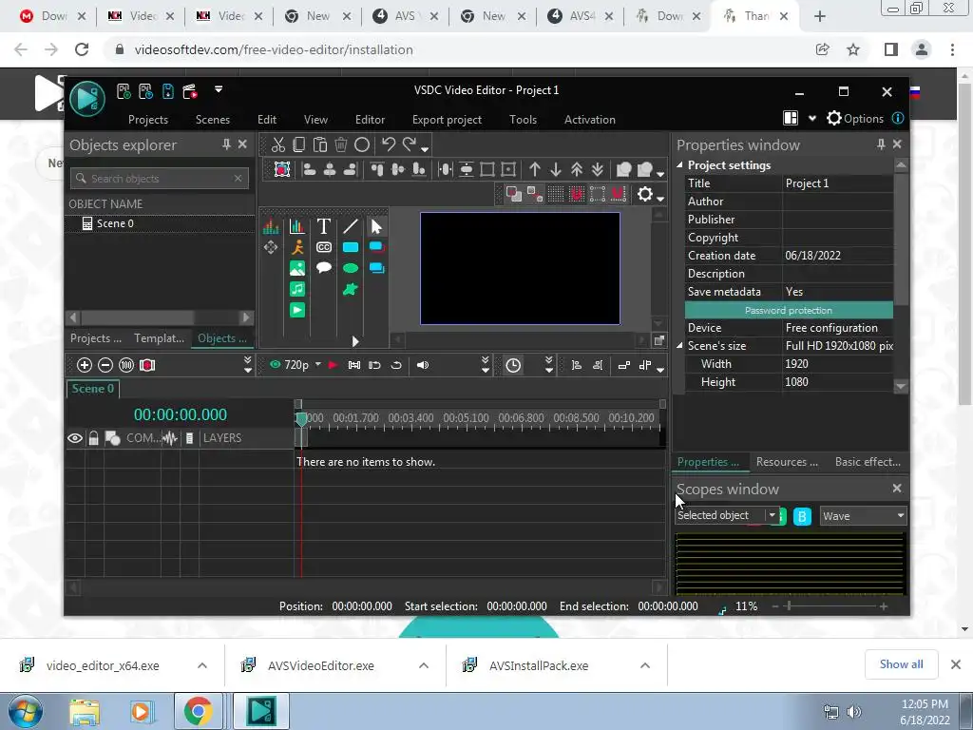Add a video object with green play icon
The height and width of the screenshot is (730, 973).
tap(297, 310)
